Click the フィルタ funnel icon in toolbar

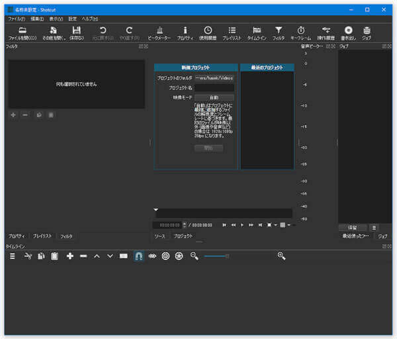click(x=279, y=30)
